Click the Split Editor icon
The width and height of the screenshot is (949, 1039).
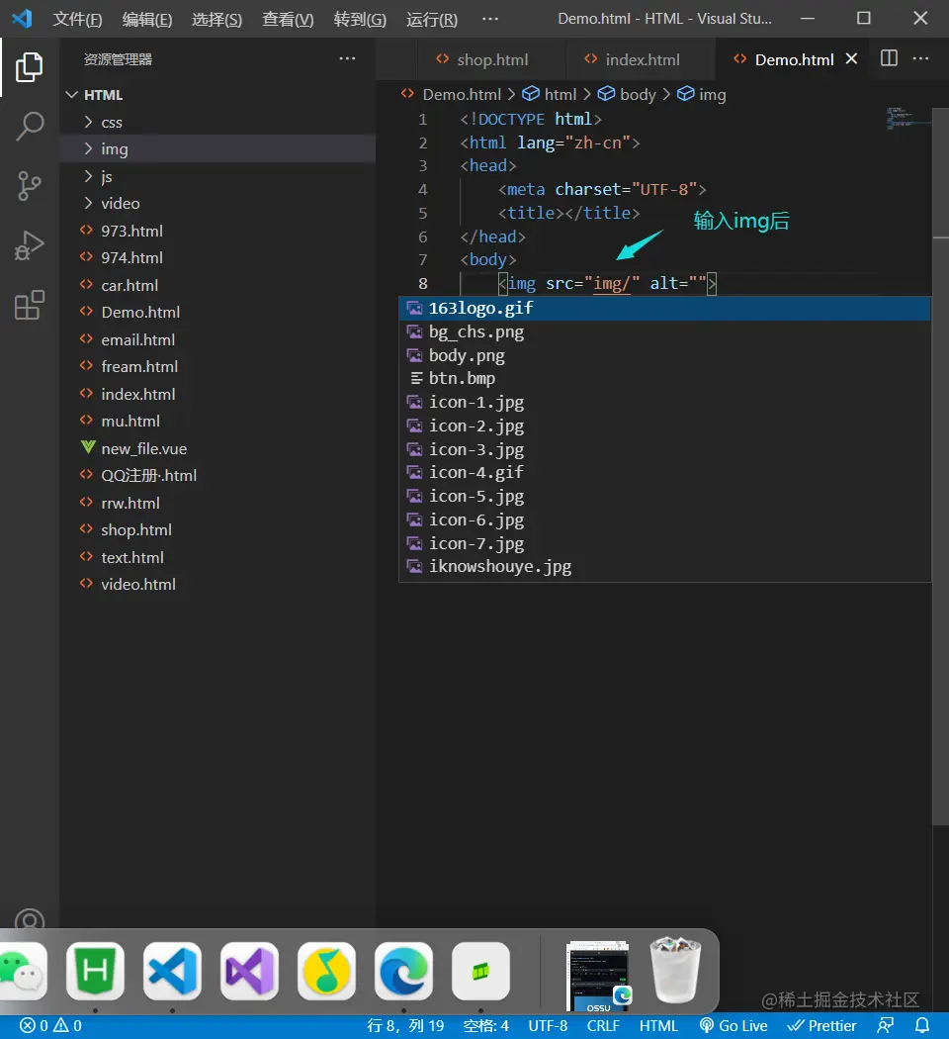889,58
